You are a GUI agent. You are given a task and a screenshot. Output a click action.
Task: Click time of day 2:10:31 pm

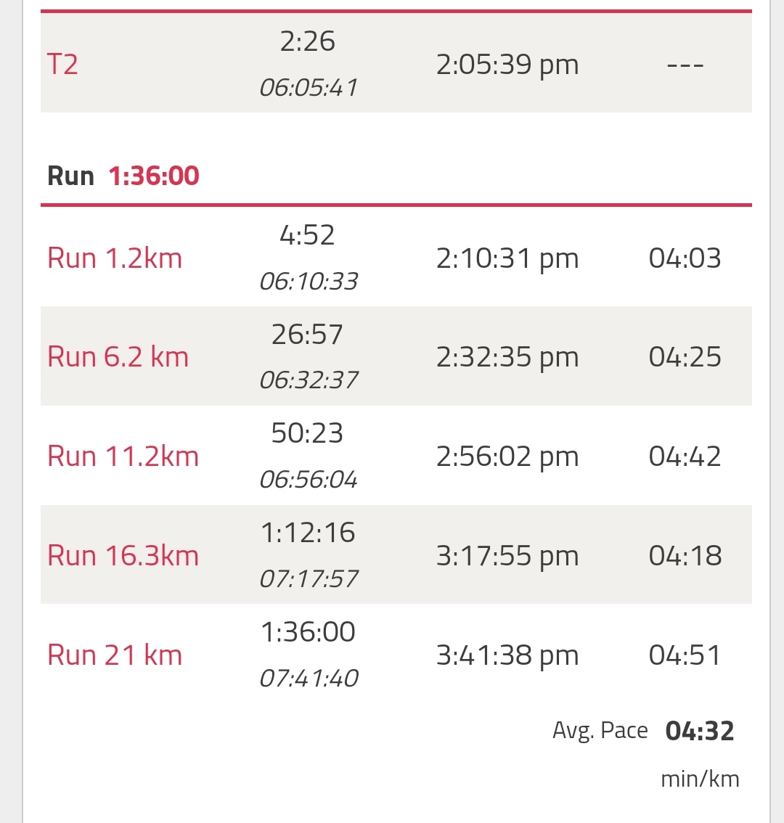click(x=507, y=258)
